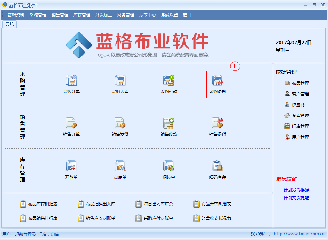Open the 开剪单 cutting order icon
The width and height of the screenshot is (328, 240).
pyautogui.click(x=71, y=166)
